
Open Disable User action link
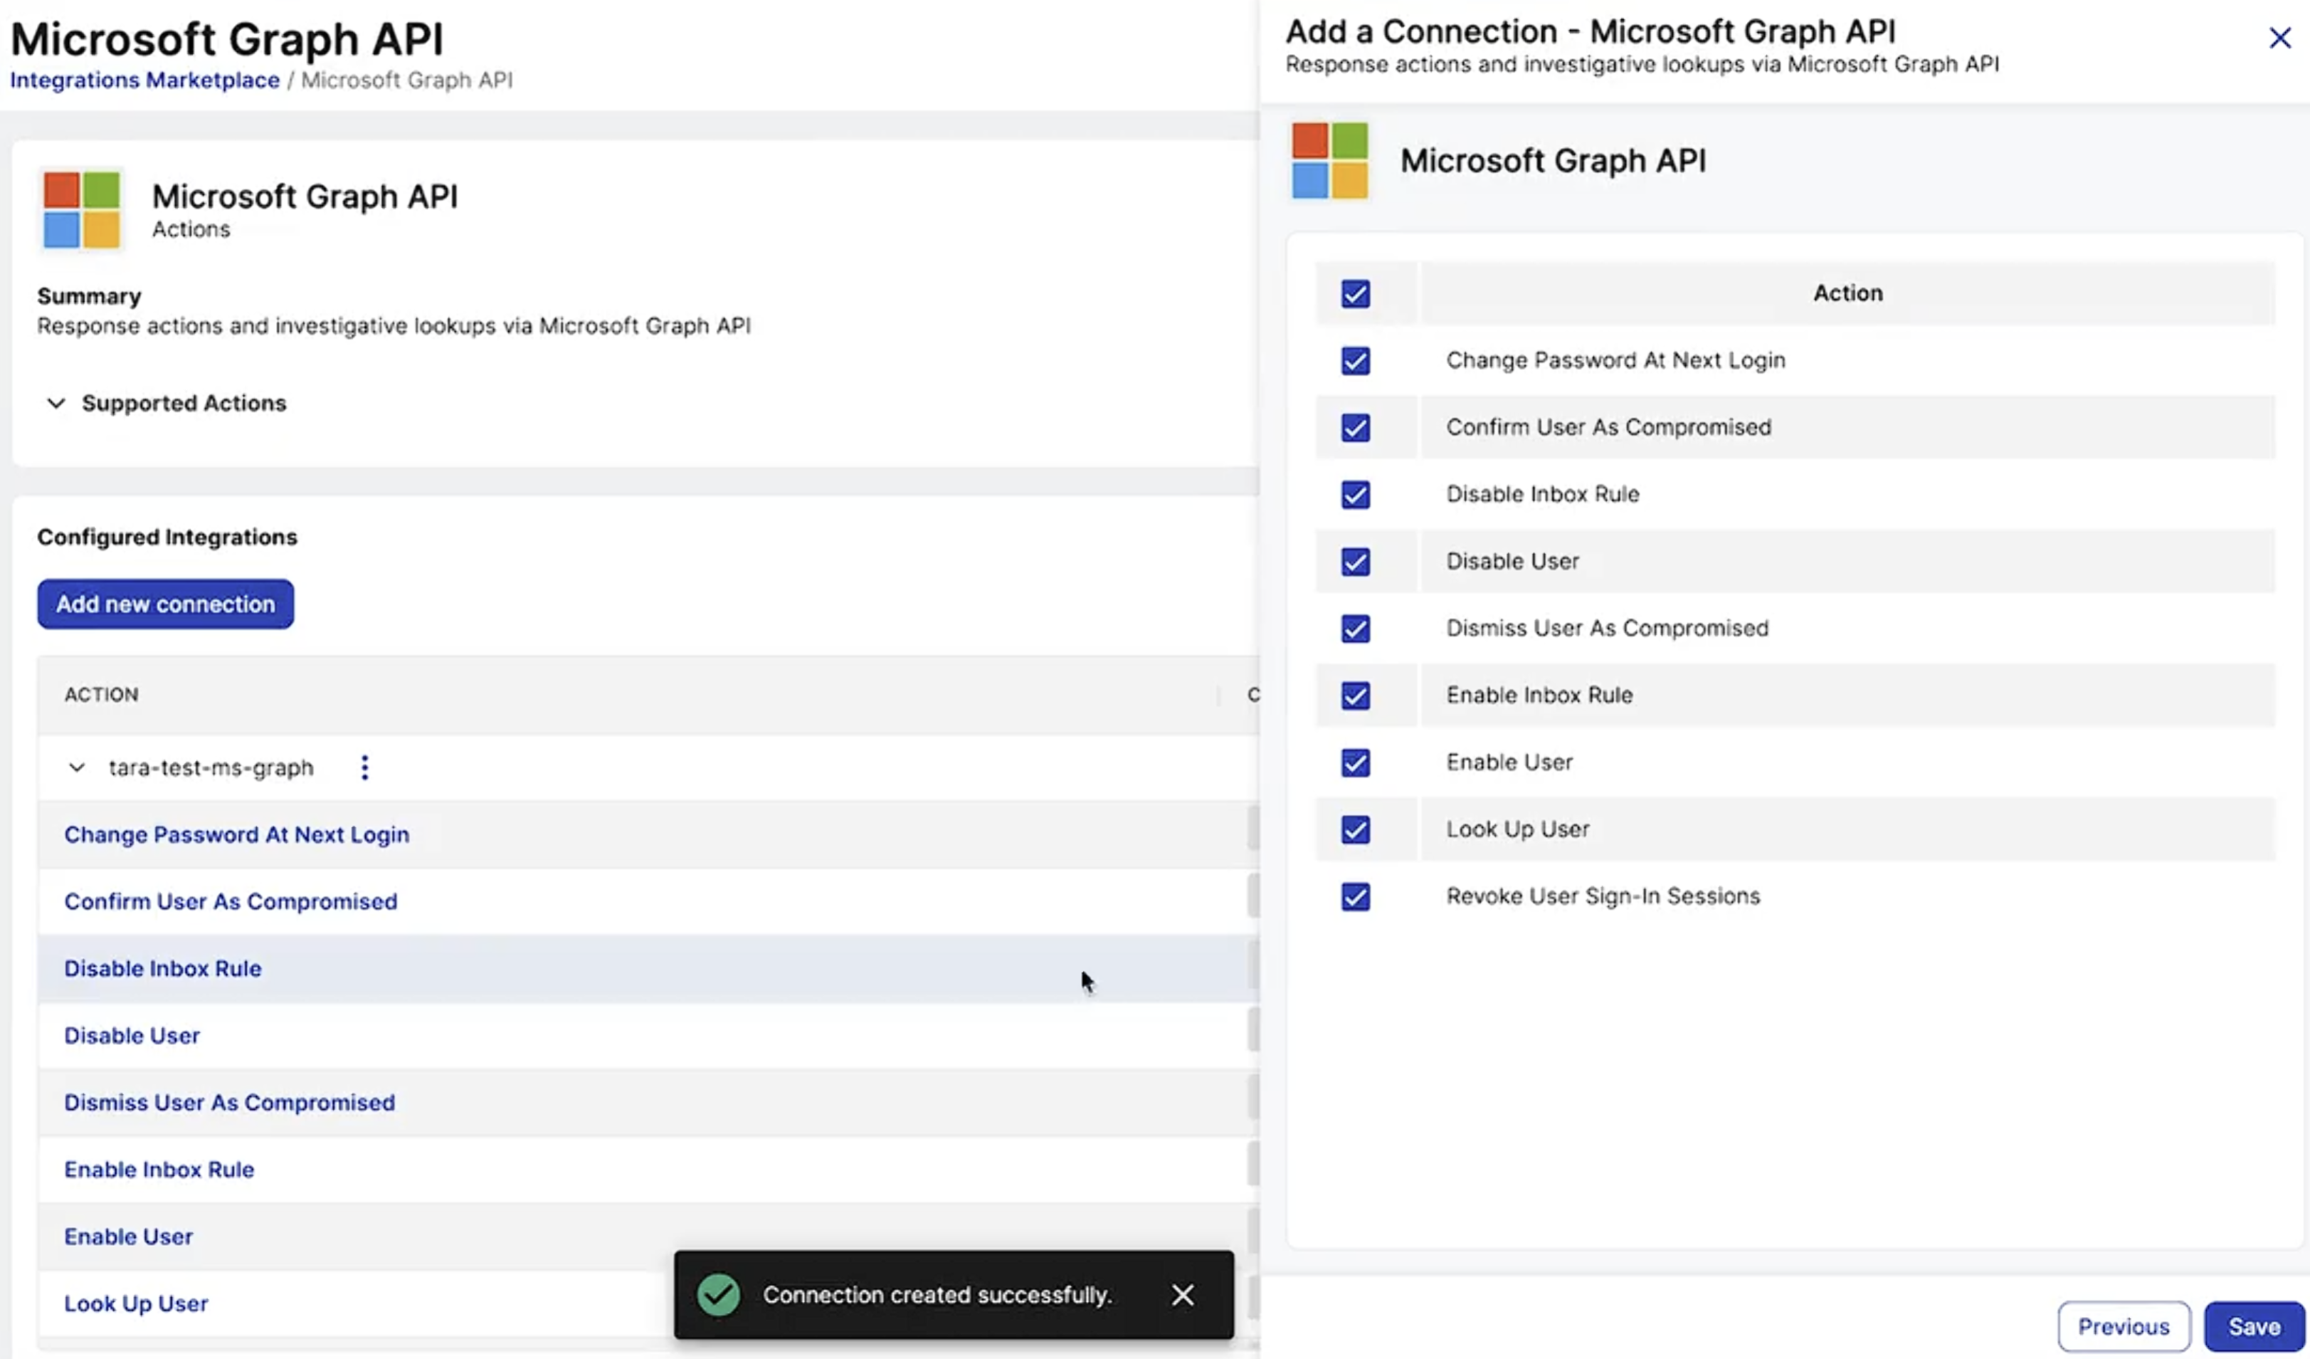[131, 1035]
